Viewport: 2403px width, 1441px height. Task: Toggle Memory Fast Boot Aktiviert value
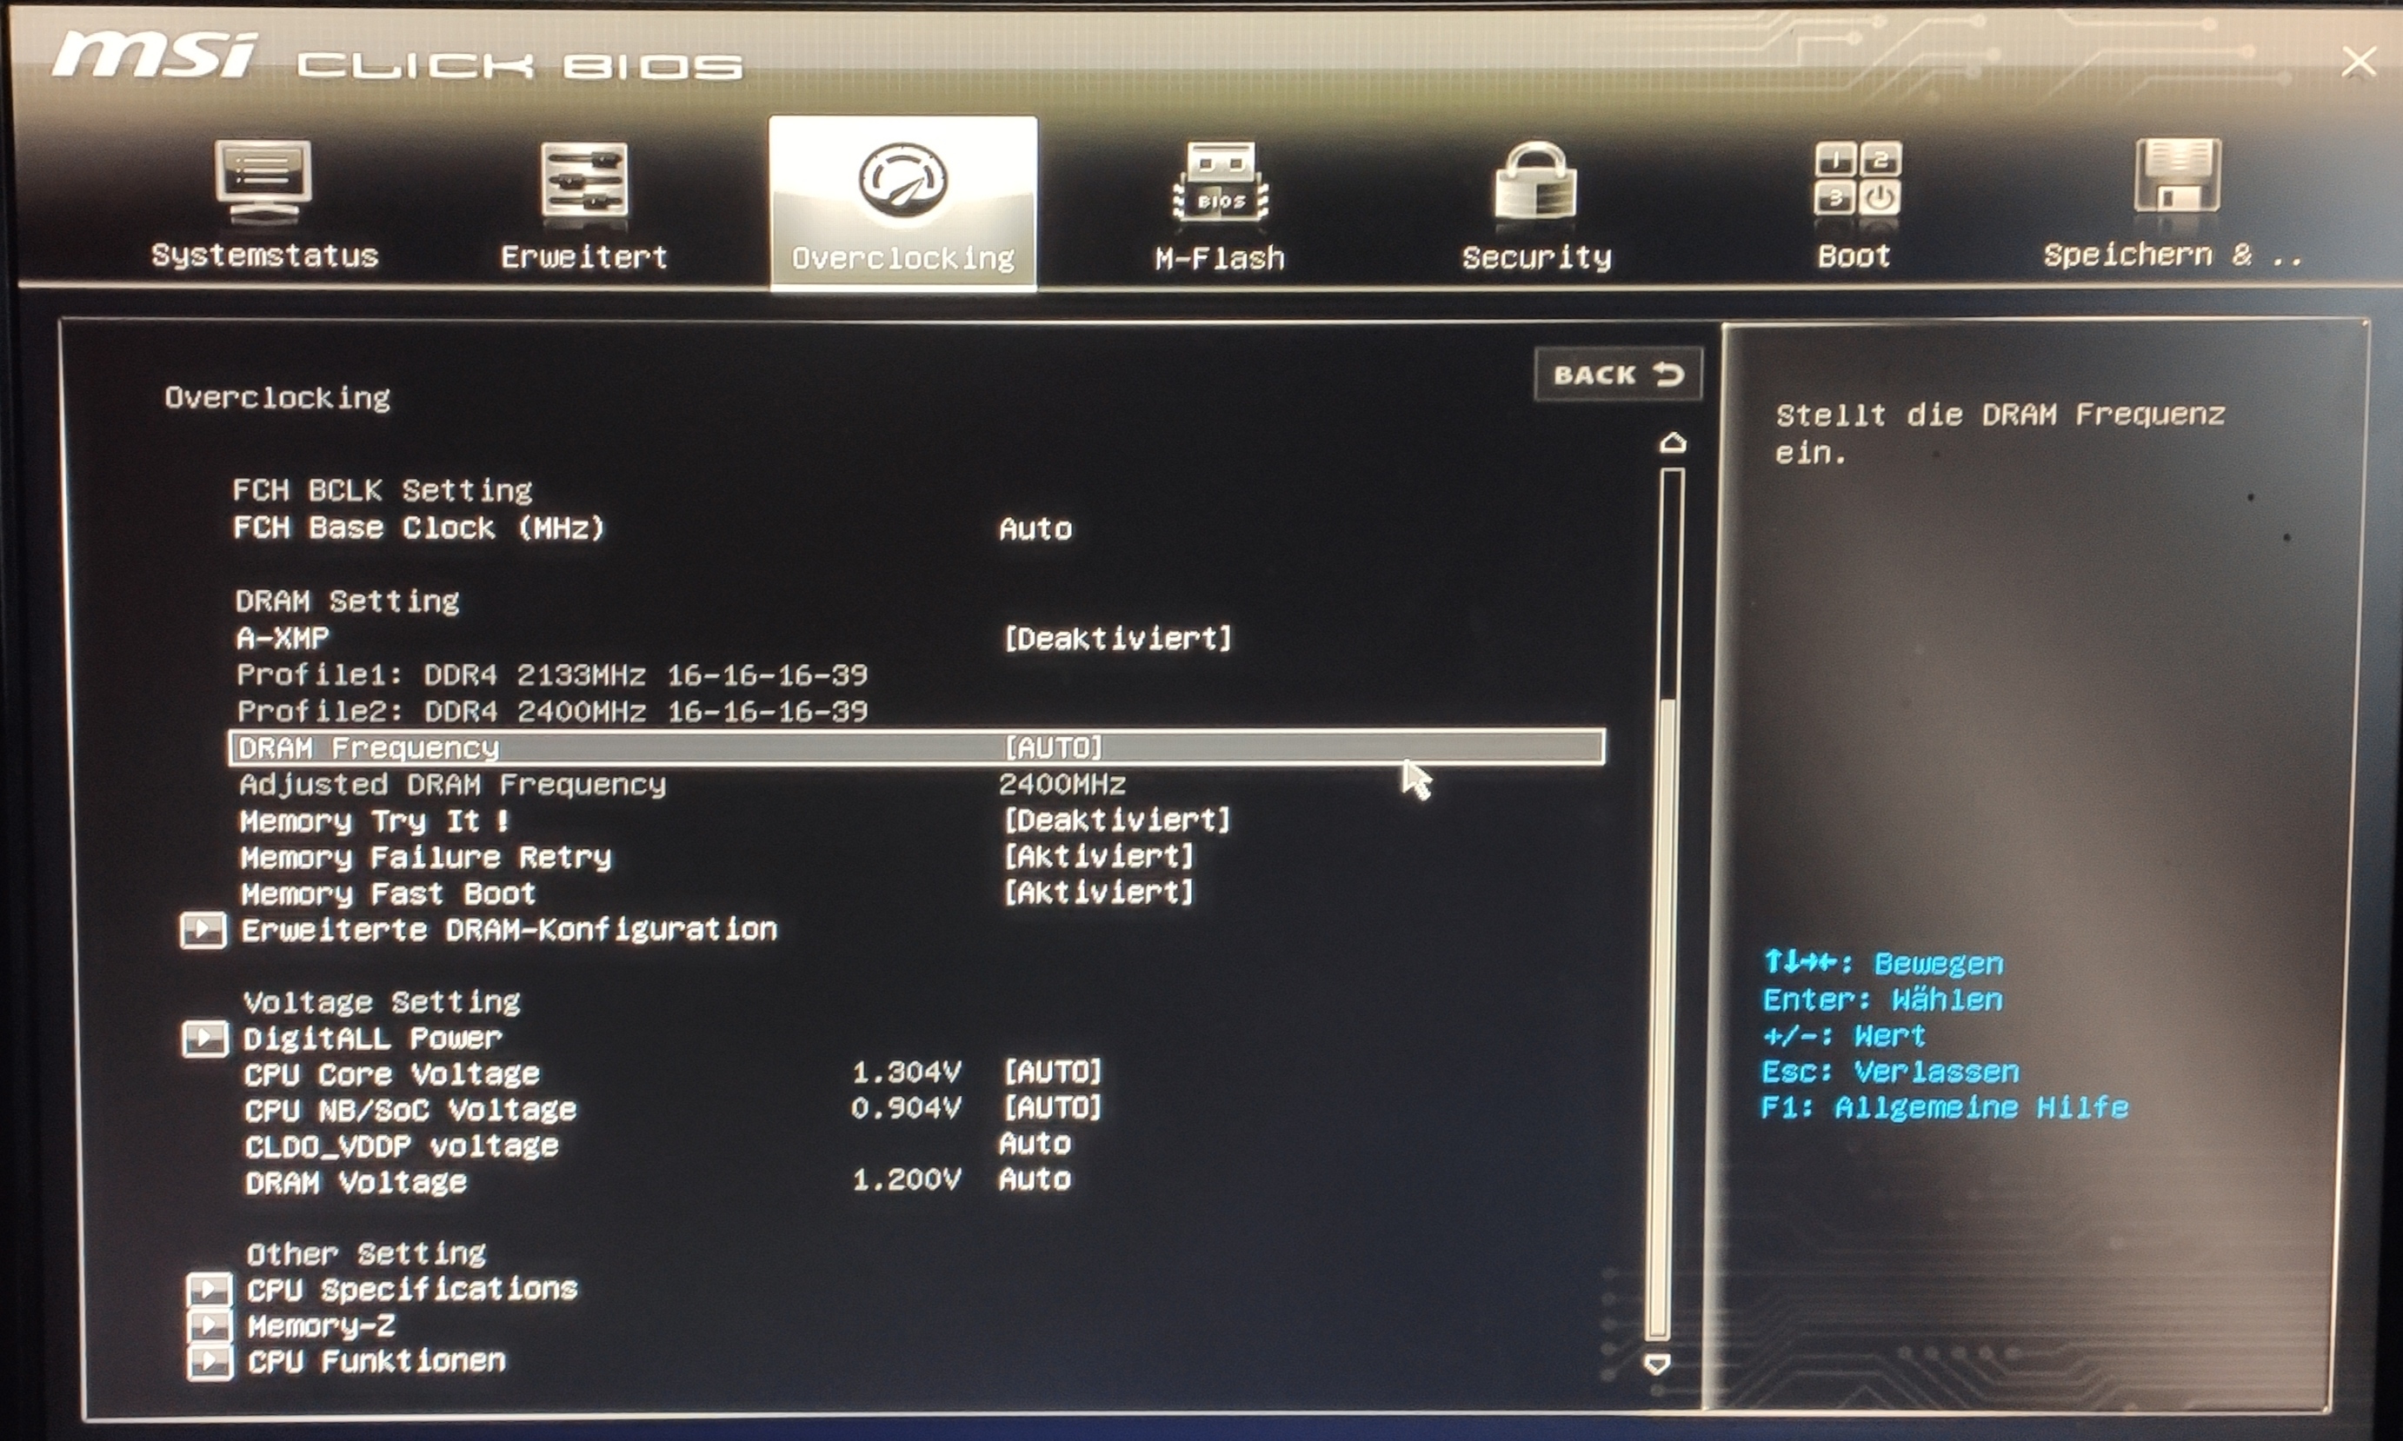1099,893
